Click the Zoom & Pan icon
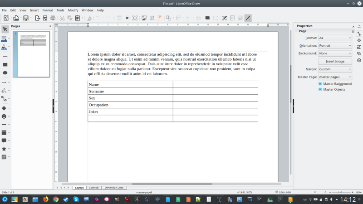This screenshot has width=363, height=204. tap(135, 18)
